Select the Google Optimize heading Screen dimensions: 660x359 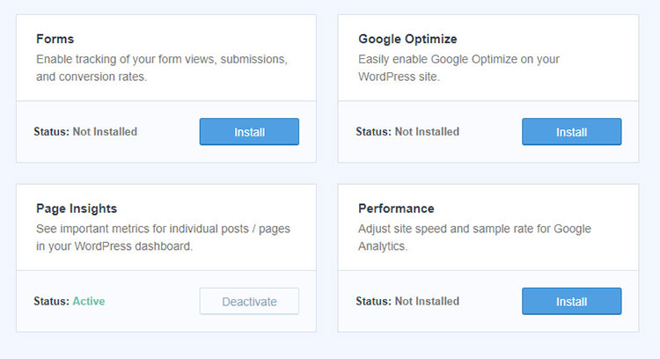click(407, 39)
